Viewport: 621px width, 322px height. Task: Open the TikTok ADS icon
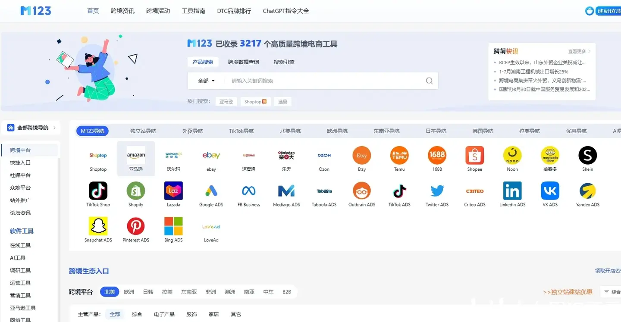(x=399, y=191)
